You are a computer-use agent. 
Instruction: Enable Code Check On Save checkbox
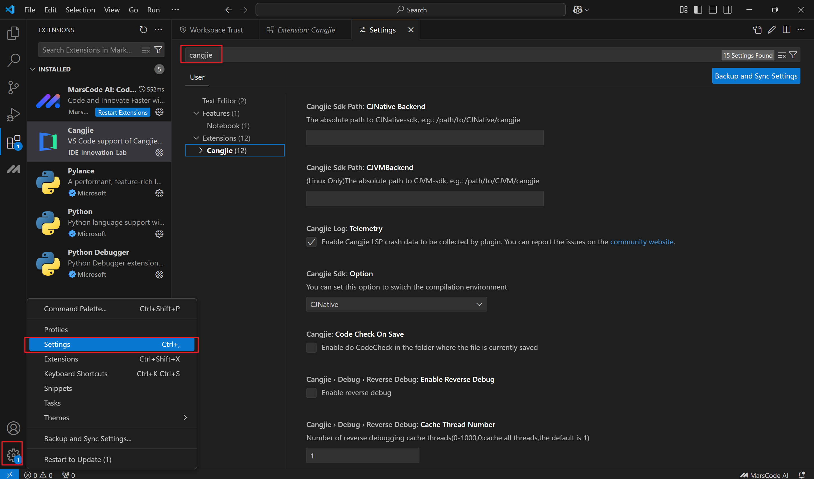pos(311,347)
